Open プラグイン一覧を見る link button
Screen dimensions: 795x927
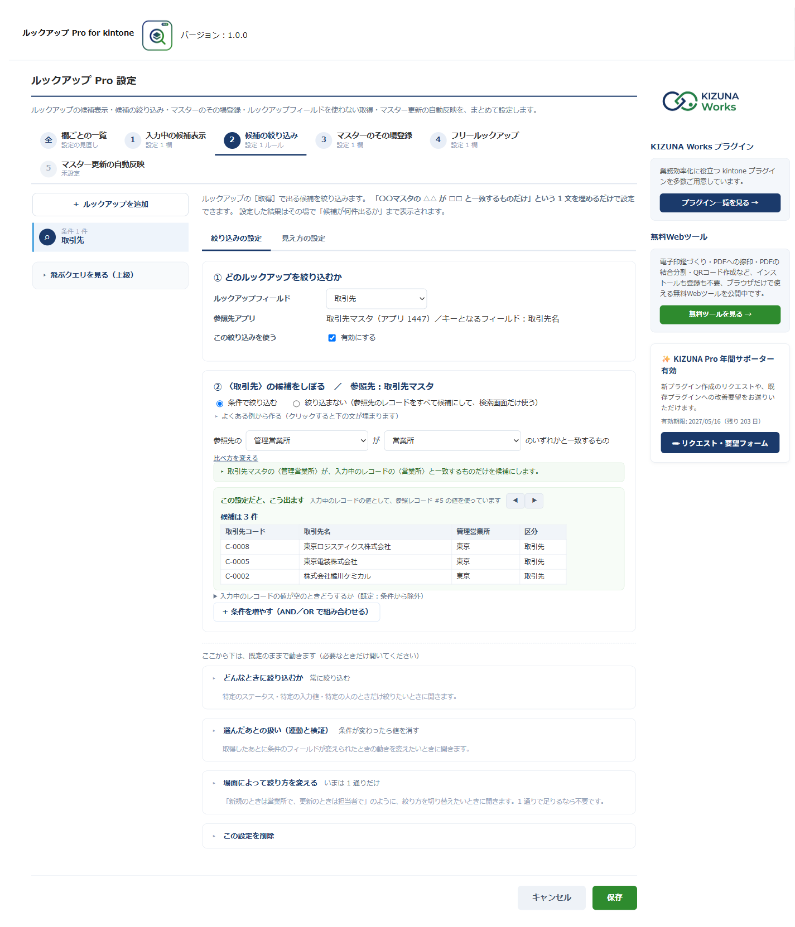tap(720, 203)
